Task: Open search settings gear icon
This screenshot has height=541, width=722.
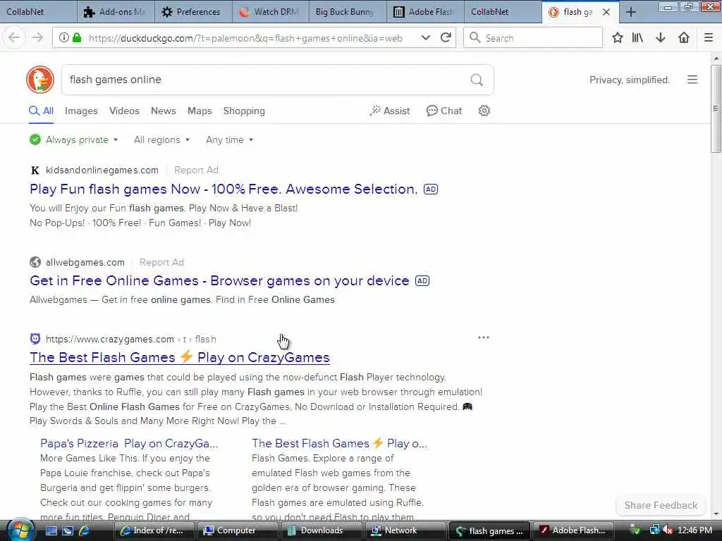Action: [484, 111]
